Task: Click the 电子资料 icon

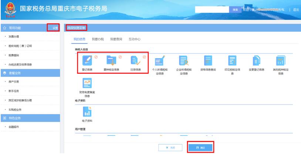Action: coord(87,112)
